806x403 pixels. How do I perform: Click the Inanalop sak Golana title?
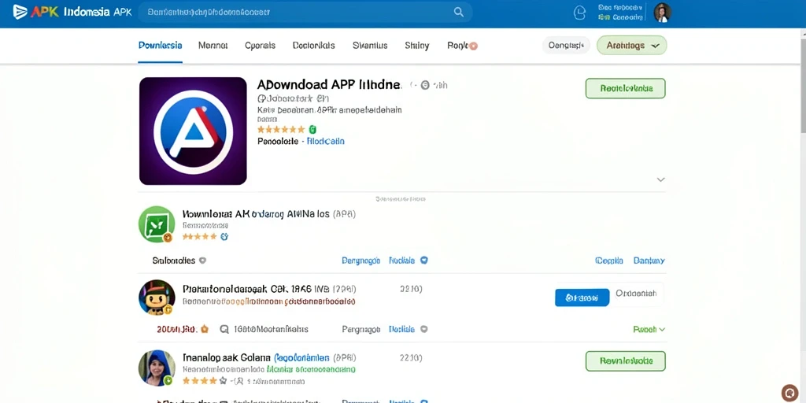coord(227,357)
